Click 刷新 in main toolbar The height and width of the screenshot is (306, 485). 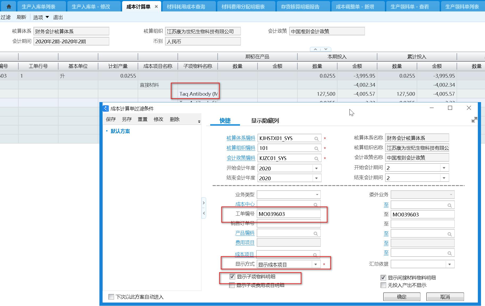21,17
